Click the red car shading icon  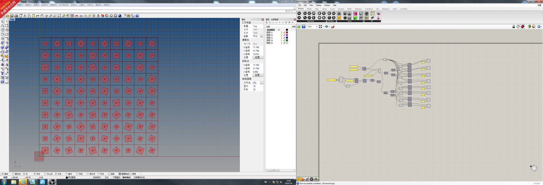tap(77, 16)
